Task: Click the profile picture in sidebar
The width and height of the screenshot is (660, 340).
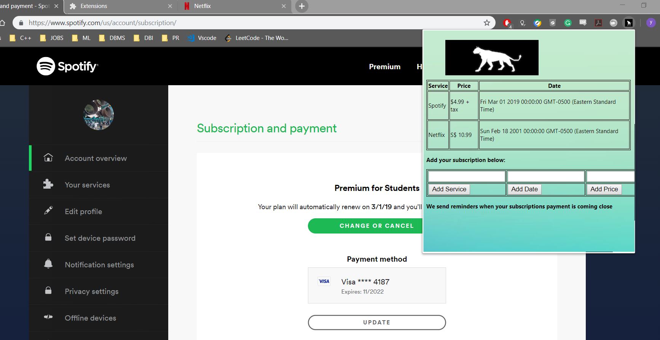Action: [x=99, y=115]
